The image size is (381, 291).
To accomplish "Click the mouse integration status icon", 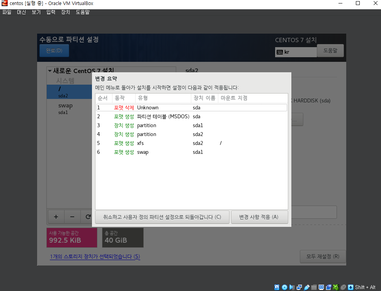I will click(344, 287).
